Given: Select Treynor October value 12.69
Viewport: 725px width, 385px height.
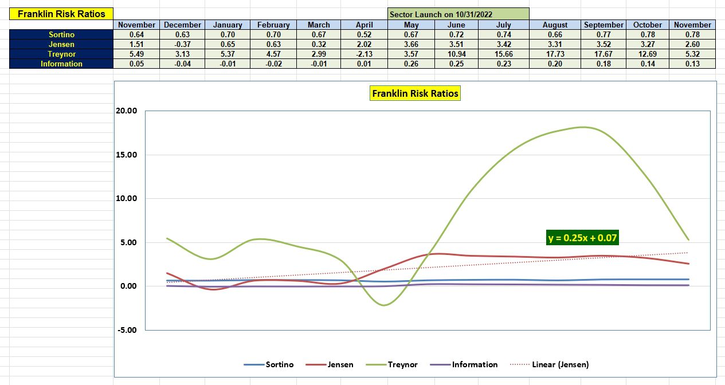Looking at the screenshot, I should (x=648, y=54).
